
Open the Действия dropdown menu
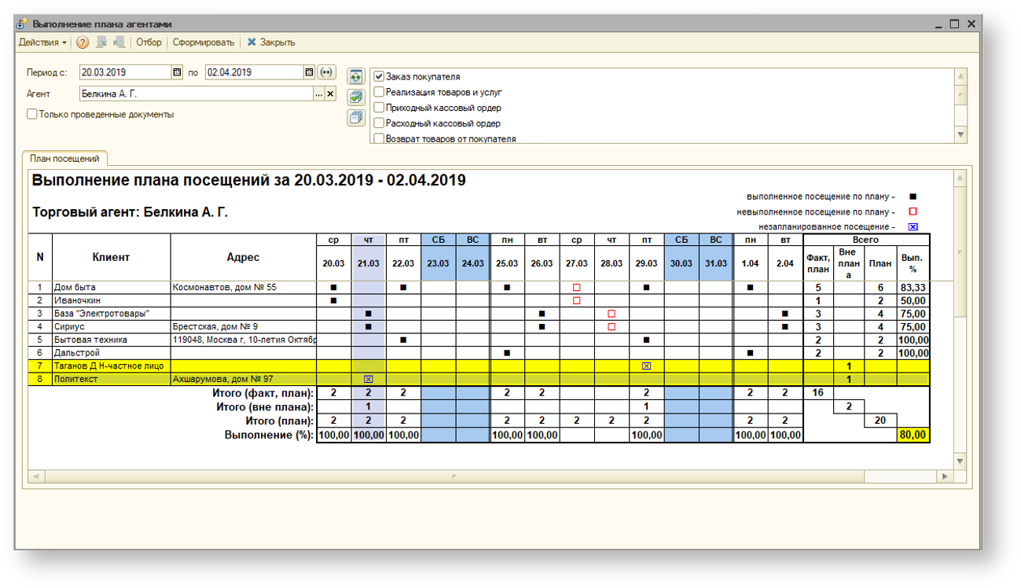[x=42, y=42]
